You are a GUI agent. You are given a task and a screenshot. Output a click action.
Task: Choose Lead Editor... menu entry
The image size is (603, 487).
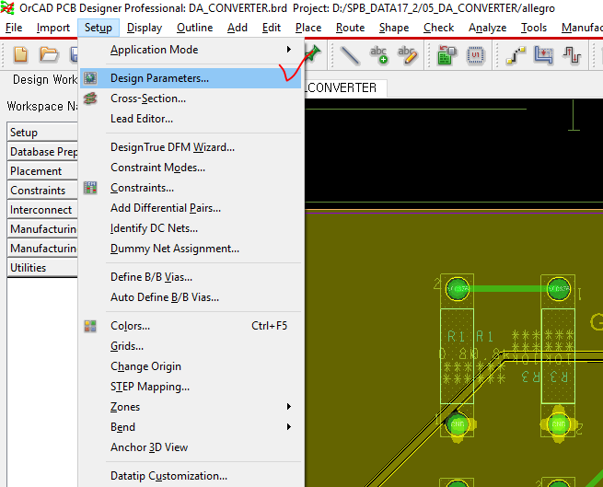[x=191, y=119]
